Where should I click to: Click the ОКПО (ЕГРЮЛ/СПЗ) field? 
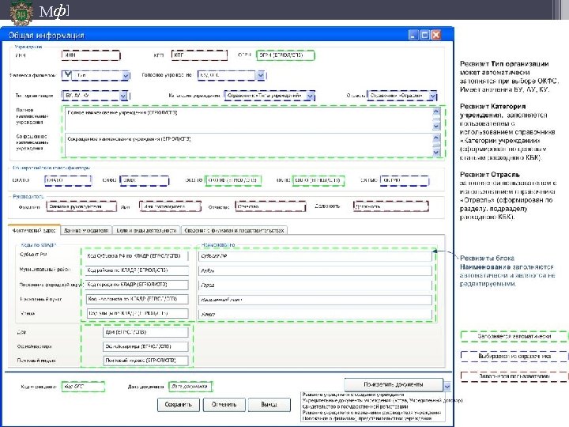pos(318,180)
